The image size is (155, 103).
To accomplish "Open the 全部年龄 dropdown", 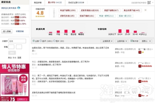I will [x=122, y=41].
